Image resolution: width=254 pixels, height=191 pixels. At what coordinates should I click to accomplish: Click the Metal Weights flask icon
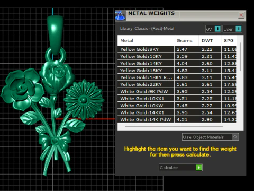pos(120,15)
